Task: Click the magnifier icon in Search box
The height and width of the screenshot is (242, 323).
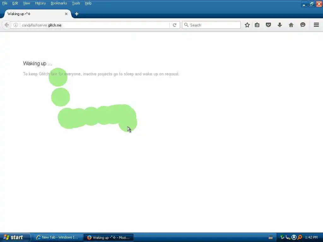Action: [186, 25]
